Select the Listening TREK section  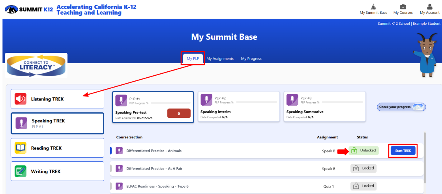tap(57, 99)
